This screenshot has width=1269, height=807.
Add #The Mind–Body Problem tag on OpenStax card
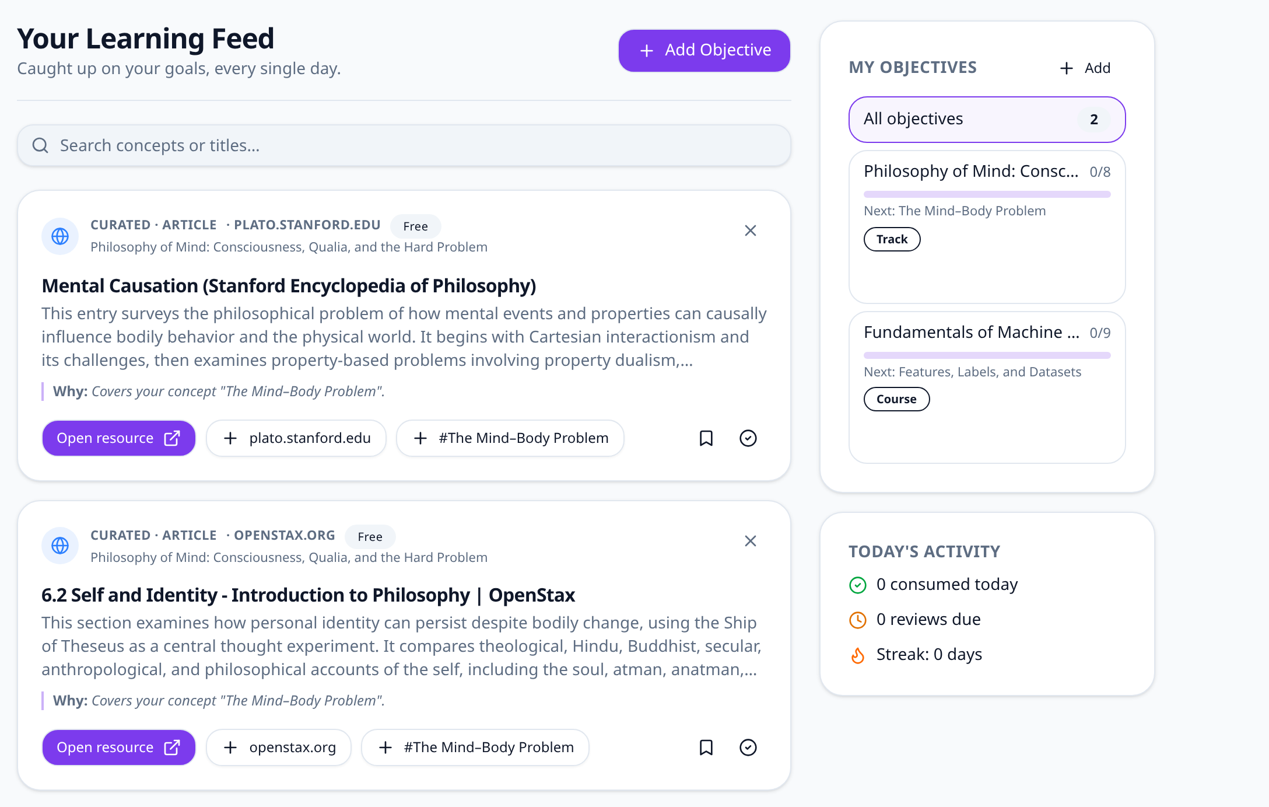(x=475, y=747)
